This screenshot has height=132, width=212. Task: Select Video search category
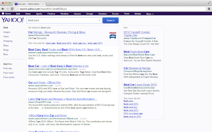(x=6, y=37)
